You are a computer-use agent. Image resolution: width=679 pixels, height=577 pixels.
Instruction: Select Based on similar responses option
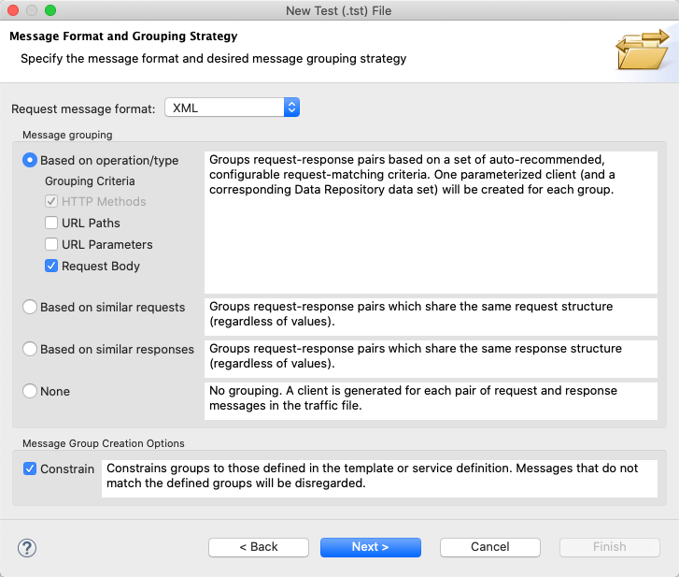point(30,349)
